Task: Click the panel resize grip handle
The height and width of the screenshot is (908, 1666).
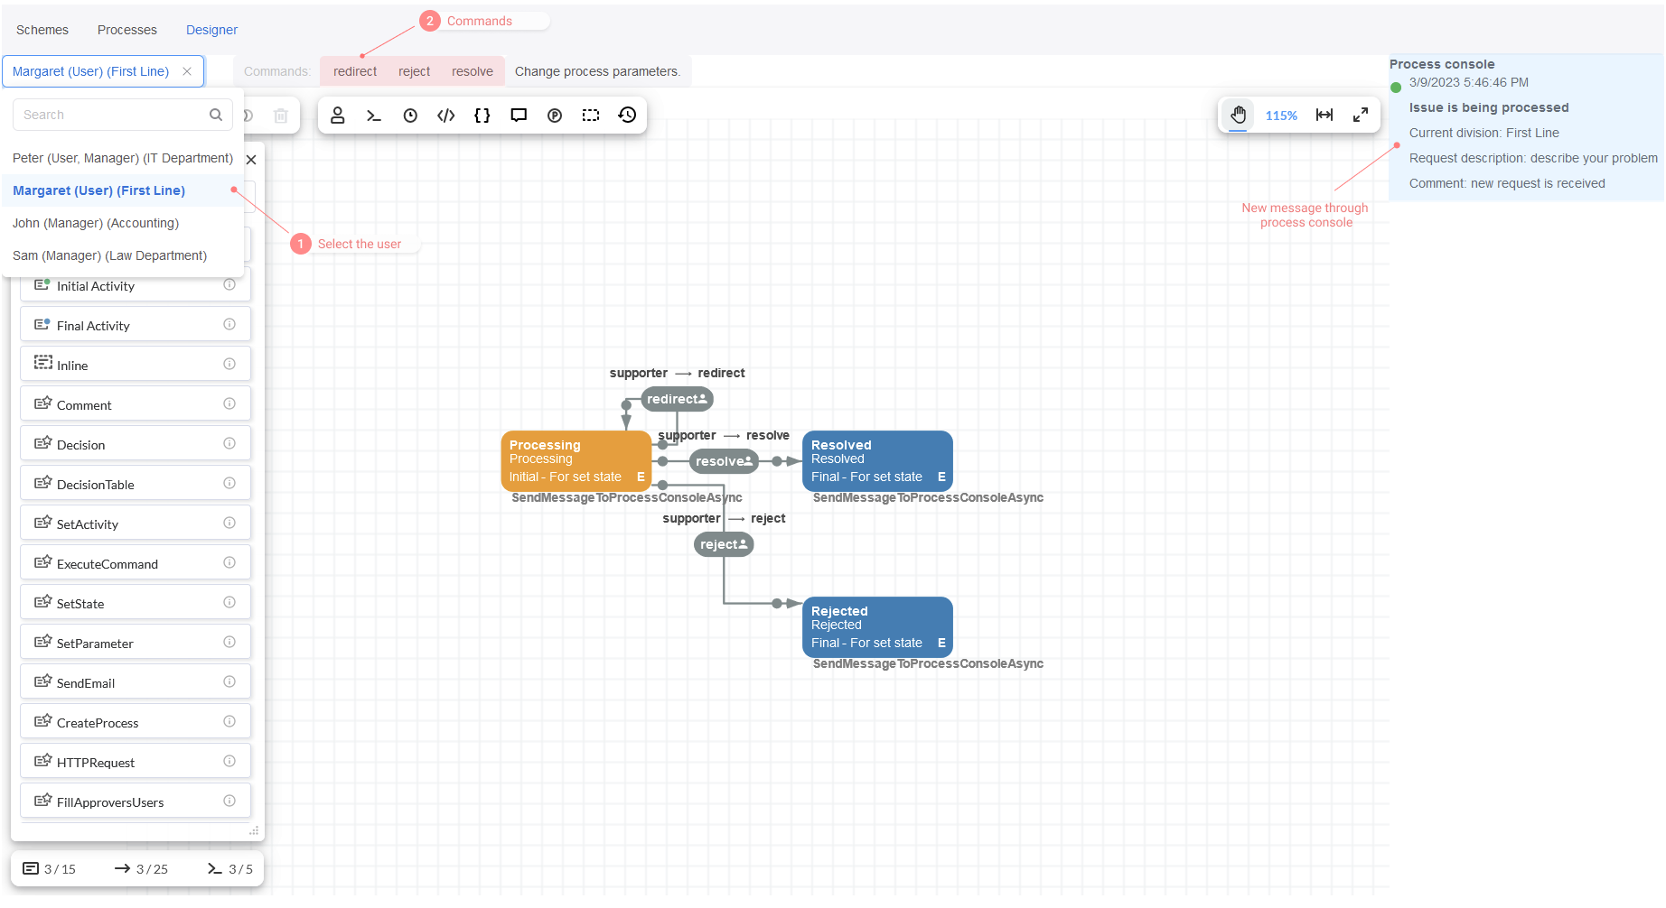Action: (x=254, y=830)
